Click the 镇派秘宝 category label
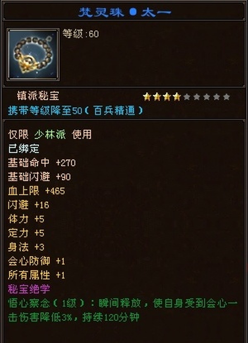The height and width of the screenshot is (343, 248). (x=38, y=96)
